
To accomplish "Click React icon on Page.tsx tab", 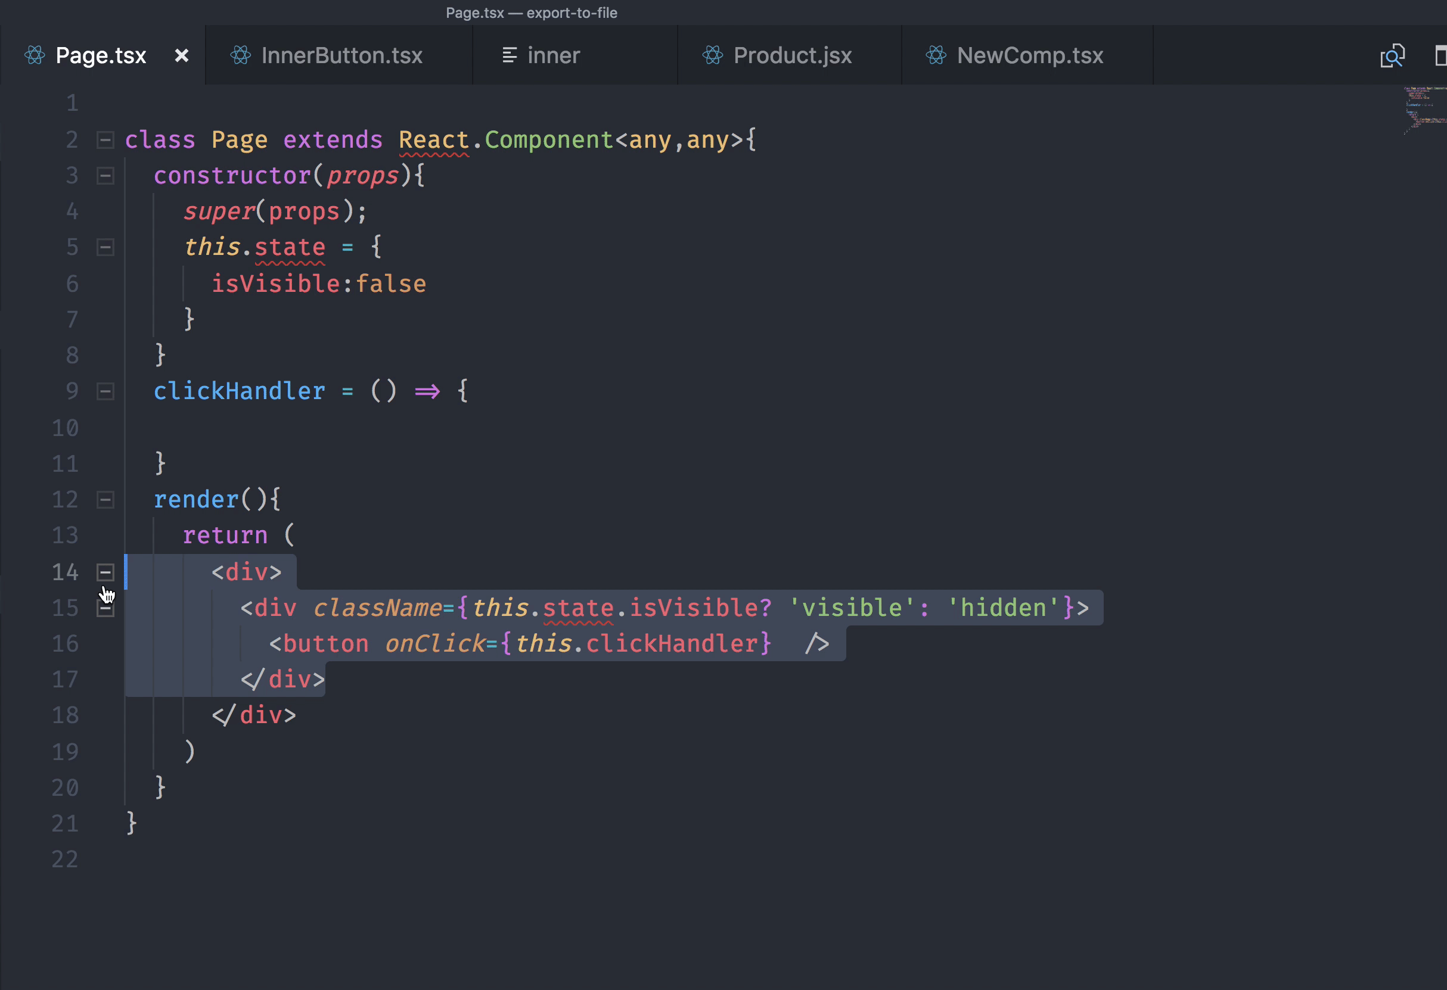I will (x=35, y=55).
